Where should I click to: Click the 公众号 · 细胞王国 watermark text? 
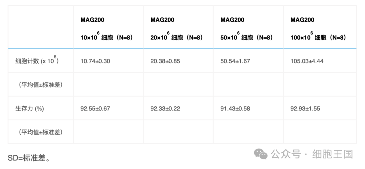pos(312,154)
